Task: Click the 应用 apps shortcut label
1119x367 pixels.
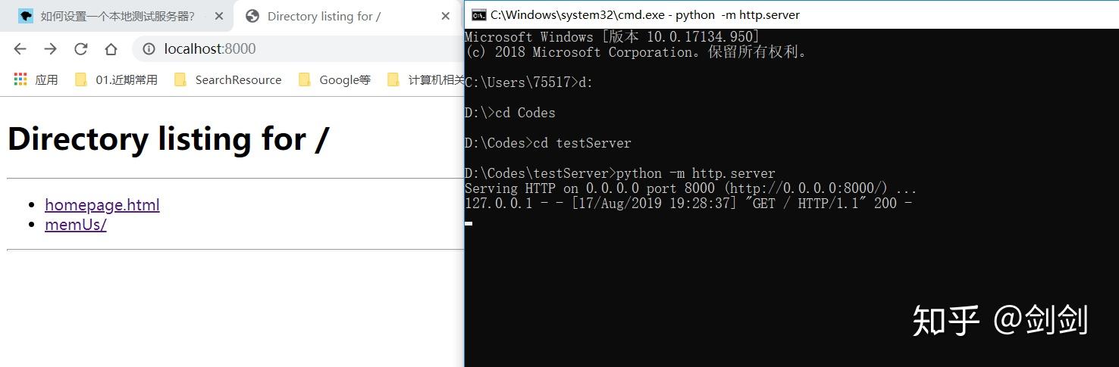Action: click(46, 79)
